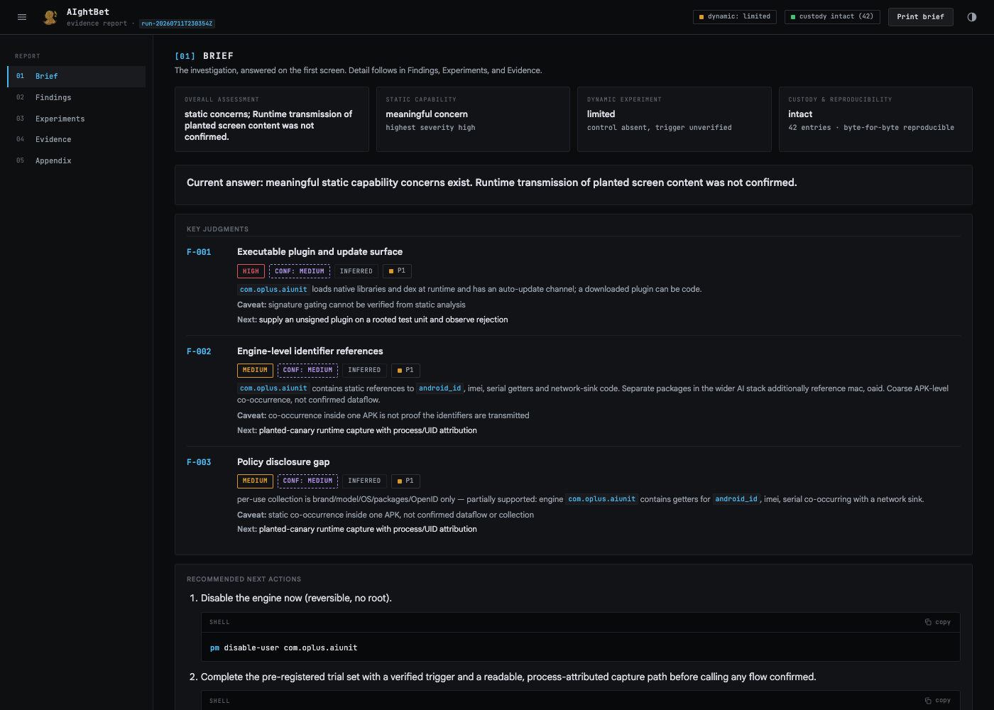Open the hamburger menu icon
Viewport: 994px width, 710px height.
(22, 17)
